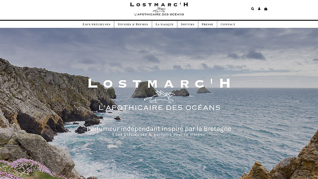Click the rightmost small rocky islet on the horizon
This screenshot has width=318, height=179.
[x=203, y=90]
